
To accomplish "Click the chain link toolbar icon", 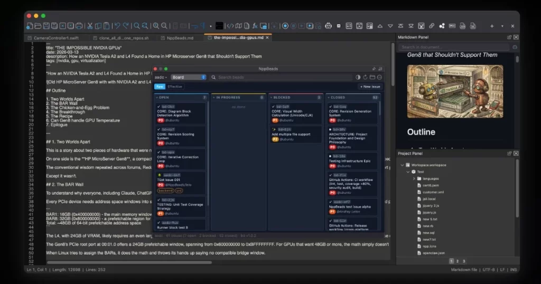I will [x=432, y=26].
